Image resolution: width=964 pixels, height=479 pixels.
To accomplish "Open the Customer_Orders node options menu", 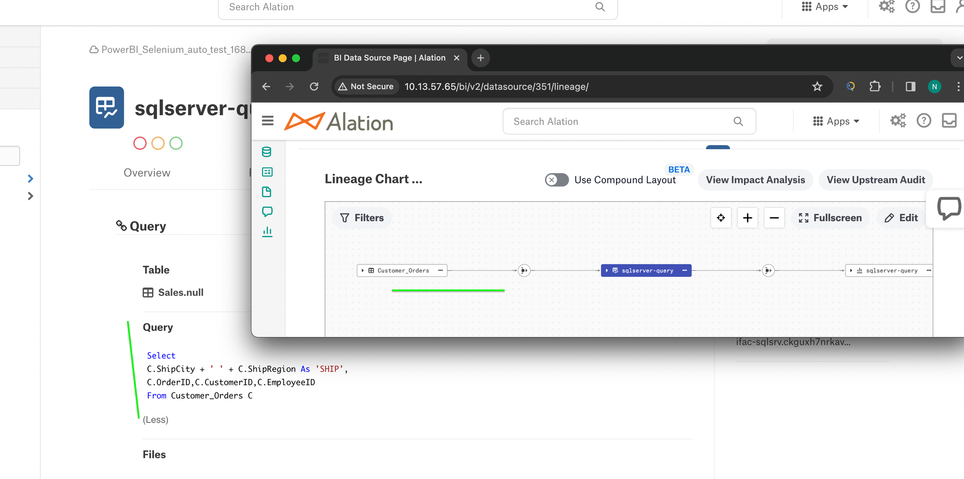I will click(440, 271).
